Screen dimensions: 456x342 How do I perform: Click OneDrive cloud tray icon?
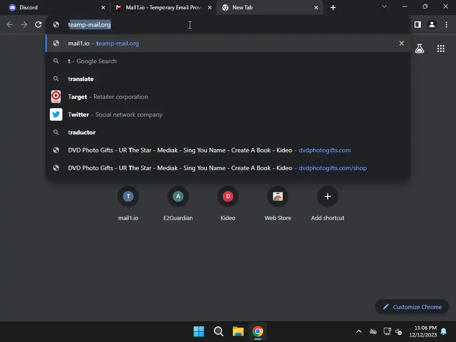click(373, 331)
